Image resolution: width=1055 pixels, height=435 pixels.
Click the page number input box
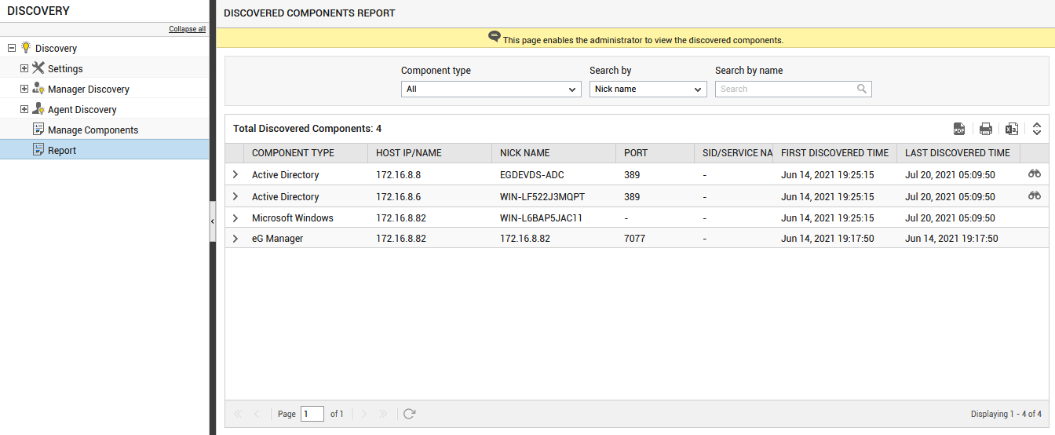pos(312,414)
